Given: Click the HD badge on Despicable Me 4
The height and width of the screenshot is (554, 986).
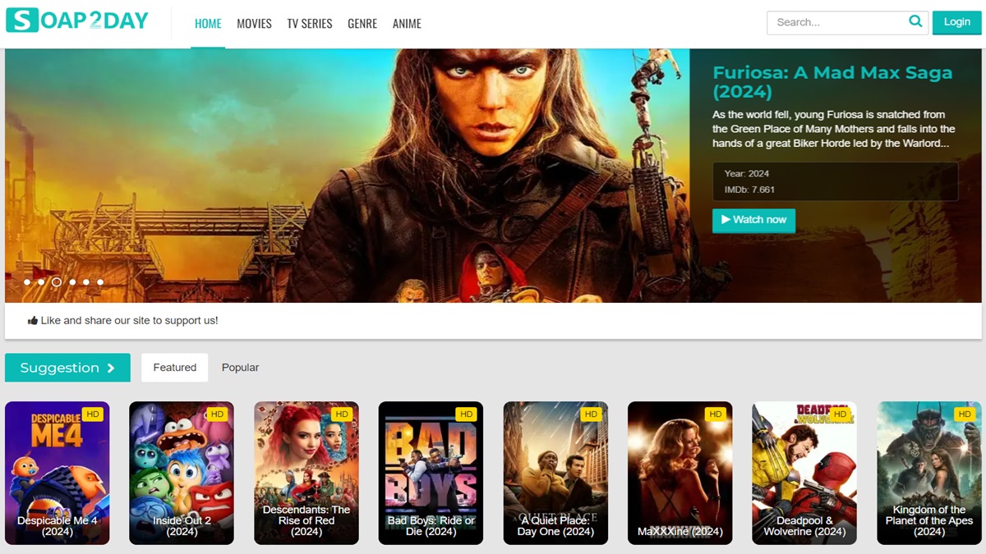Looking at the screenshot, I should point(93,414).
